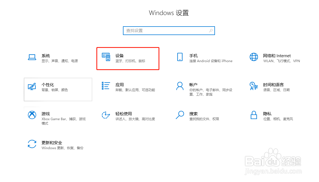Click the 搜索 magnifier icon

(180, 115)
